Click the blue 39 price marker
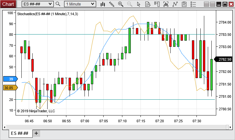 tap(11, 79)
